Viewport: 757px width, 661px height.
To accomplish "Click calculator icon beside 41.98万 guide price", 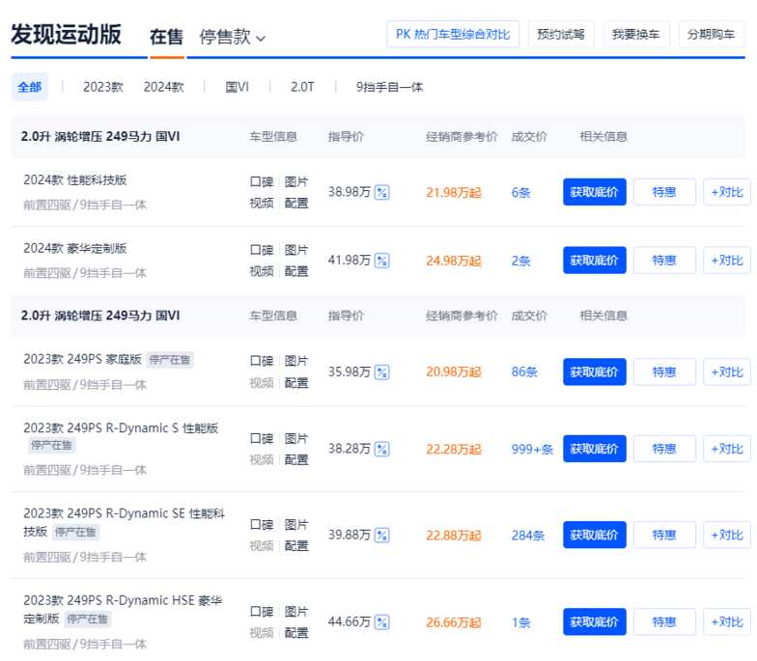I will pos(382,261).
